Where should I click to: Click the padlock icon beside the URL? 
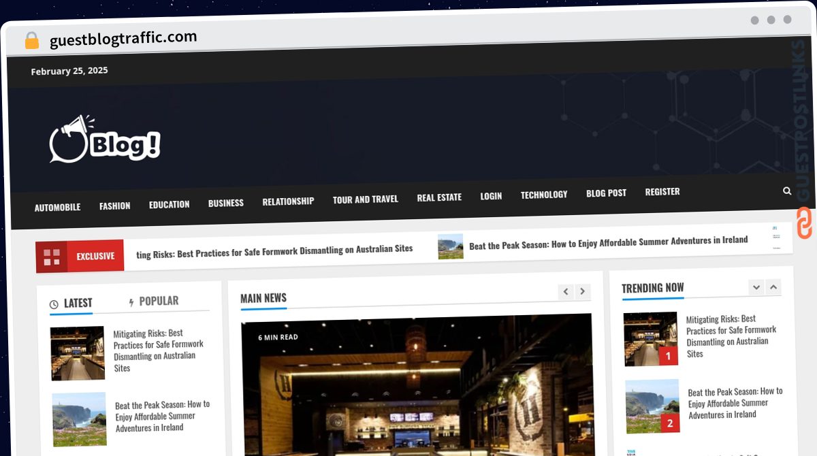[x=32, y=41]
